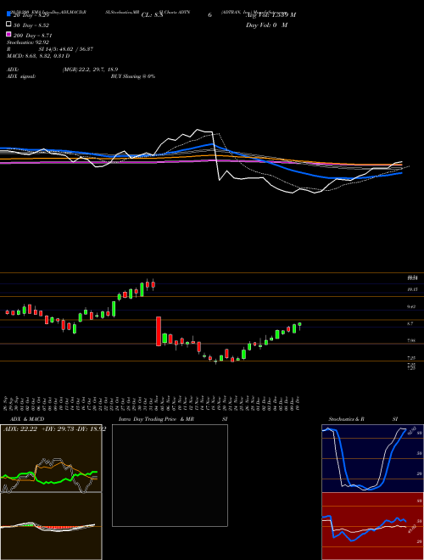Open the red RSI mini chart
Image resolution: width=424 pixels, height=560 pixels.
click(x=372, y=526)
